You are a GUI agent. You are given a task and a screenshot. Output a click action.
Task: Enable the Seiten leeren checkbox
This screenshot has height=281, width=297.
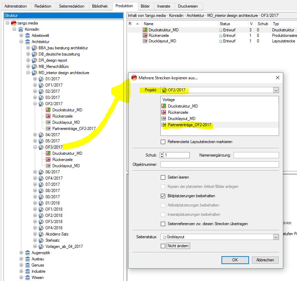click(x=163, y=178)
